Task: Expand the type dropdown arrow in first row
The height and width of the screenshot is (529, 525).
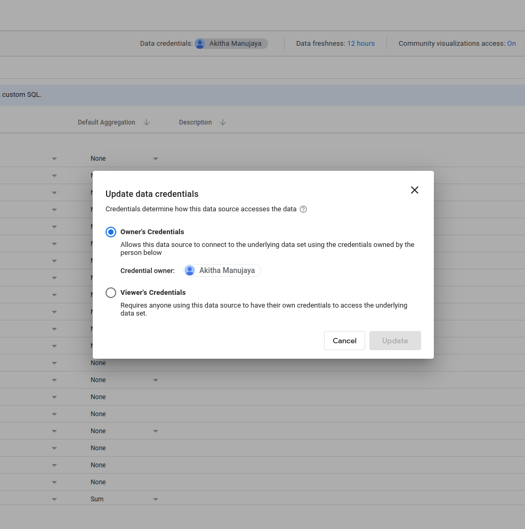Action: point(54,159)
